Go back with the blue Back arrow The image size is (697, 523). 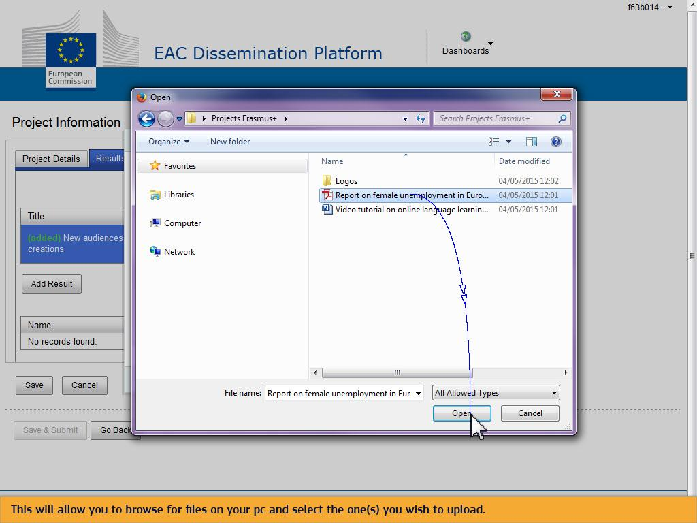tap(146, 118)
